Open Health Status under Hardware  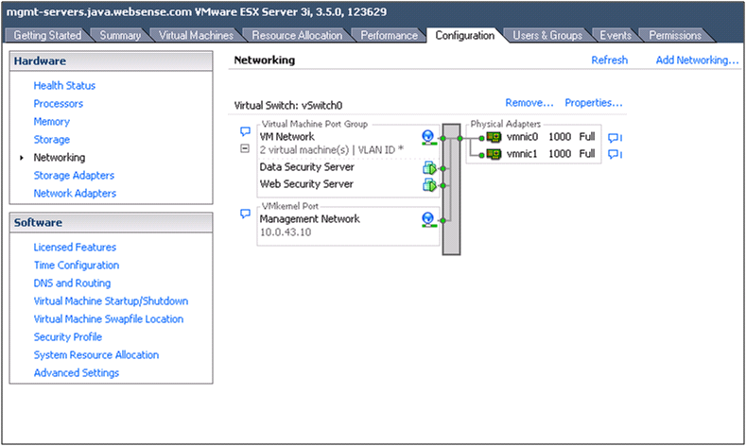[64, 86]
